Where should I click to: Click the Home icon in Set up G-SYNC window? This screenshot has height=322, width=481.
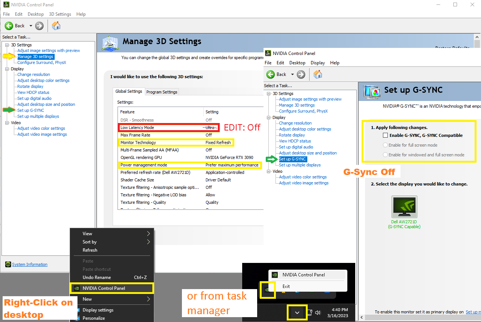(318, 74)
